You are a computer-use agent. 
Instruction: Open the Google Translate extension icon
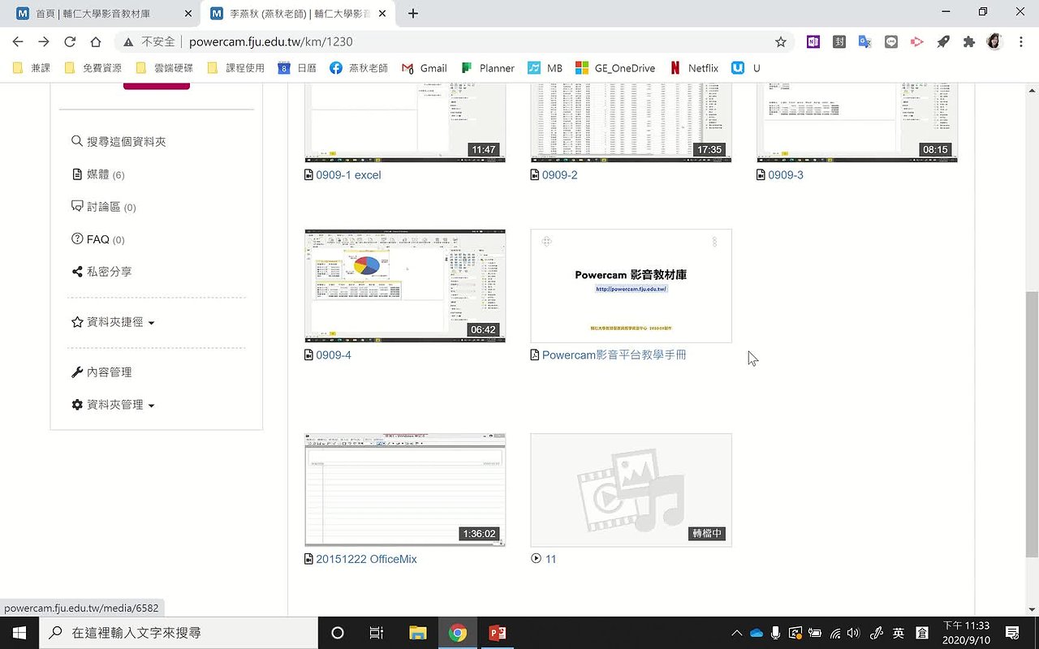click(865, 41)
